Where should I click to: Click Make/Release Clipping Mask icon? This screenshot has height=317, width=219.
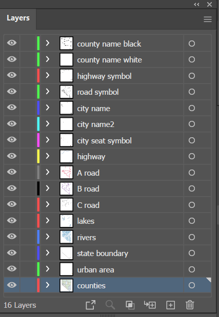click(130, 305)
